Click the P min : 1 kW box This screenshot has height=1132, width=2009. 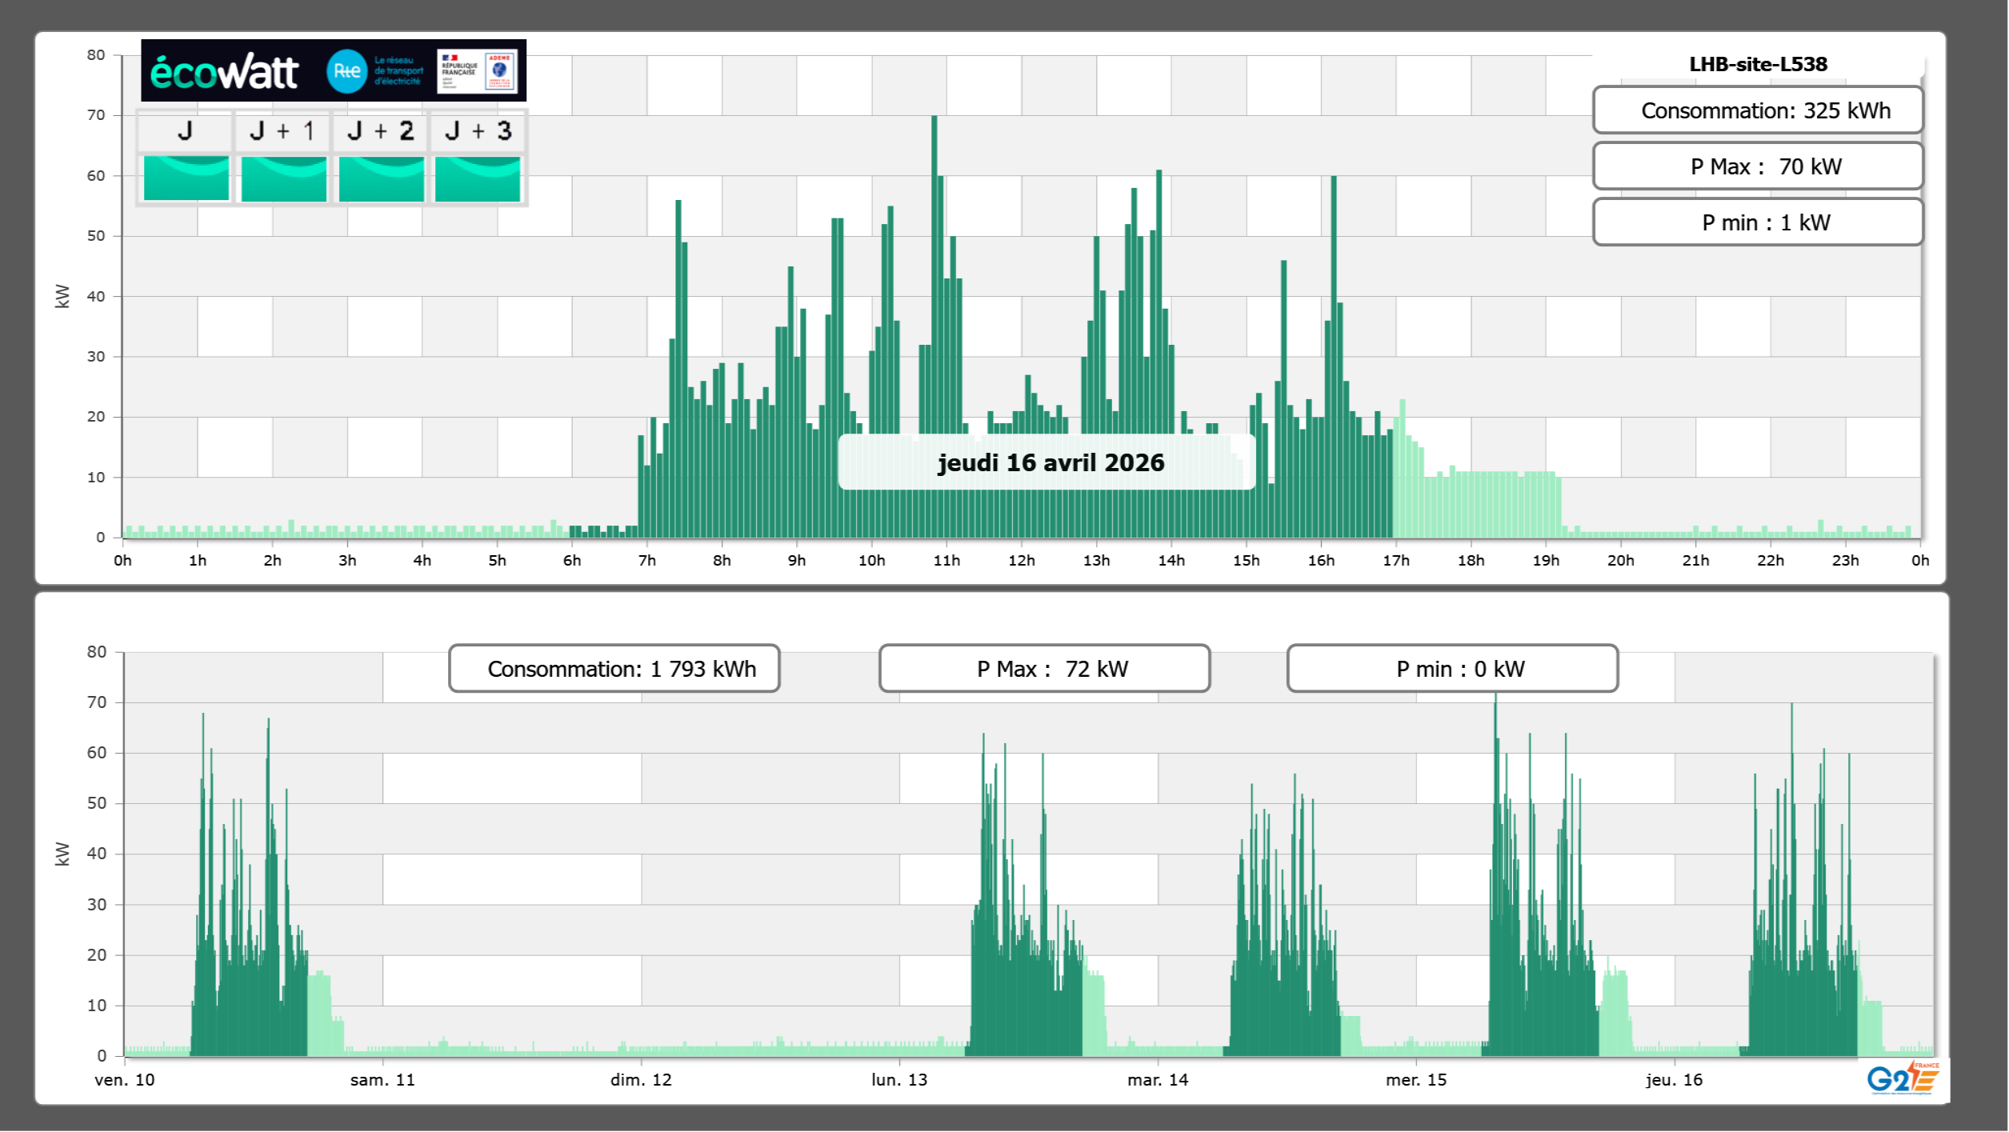1757,222
